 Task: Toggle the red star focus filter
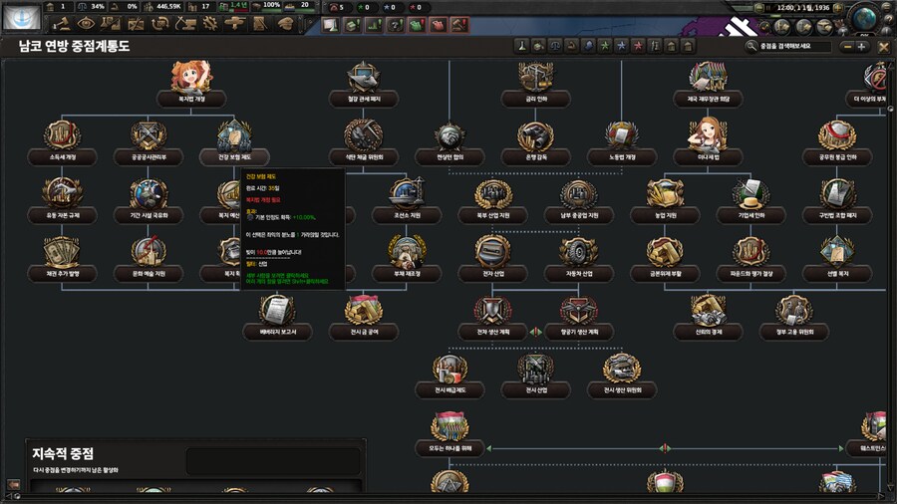[x=637, y=46]
